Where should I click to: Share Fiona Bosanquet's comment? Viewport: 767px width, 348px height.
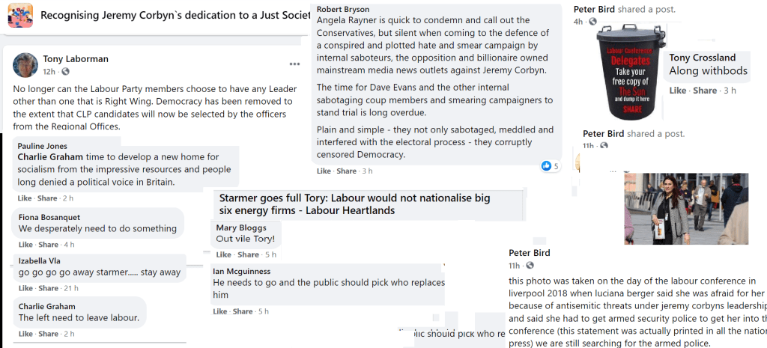[47, 245]
